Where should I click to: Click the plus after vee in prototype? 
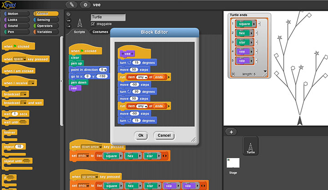coord(132,54)
